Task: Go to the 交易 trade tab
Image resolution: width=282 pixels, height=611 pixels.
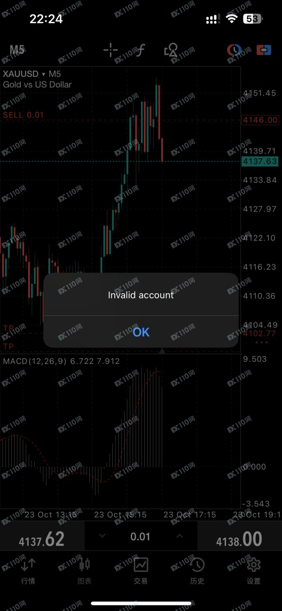Action: coord(141,570)
